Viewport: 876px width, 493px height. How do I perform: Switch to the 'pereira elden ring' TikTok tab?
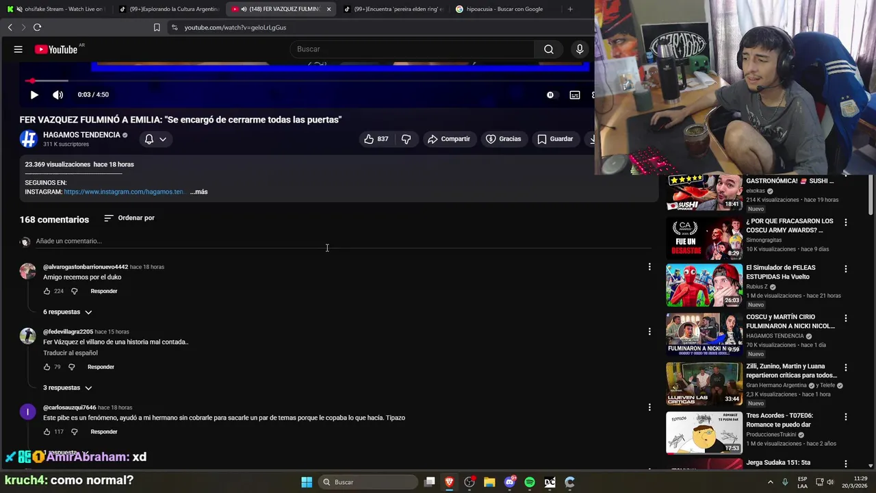pos(394,9)
